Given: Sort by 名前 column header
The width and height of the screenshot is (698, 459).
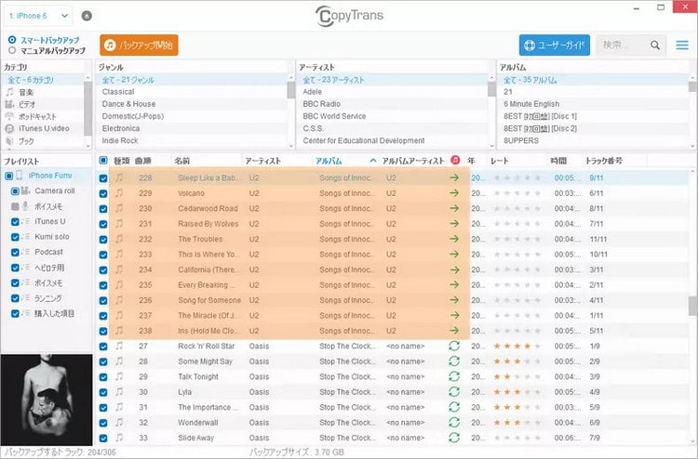Looking at the screenshot, I should coord(181,161).
